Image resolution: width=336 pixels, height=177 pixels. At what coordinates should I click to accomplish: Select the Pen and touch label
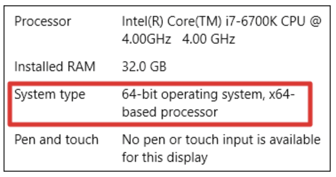[56, 140]
